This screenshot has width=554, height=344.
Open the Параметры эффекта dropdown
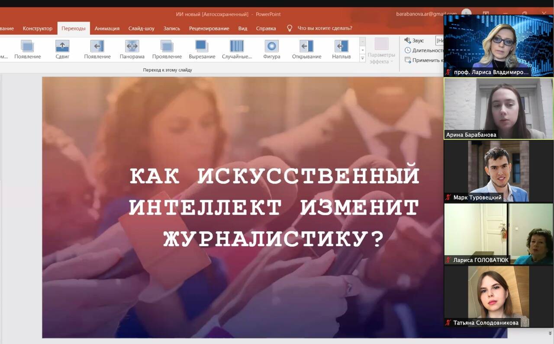(x=381, y=51)
